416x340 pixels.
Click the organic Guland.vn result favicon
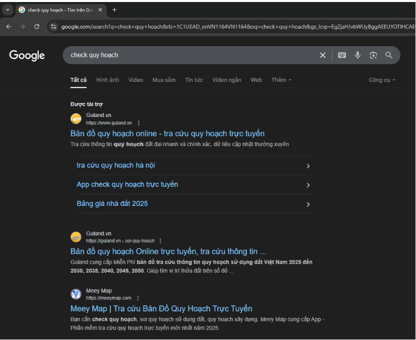click(76, 237)
